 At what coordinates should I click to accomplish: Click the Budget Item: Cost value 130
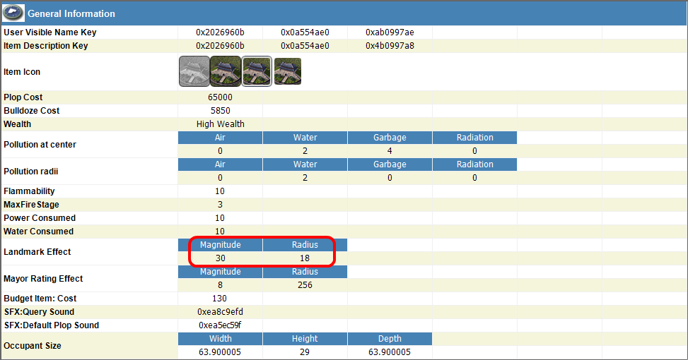219,299
